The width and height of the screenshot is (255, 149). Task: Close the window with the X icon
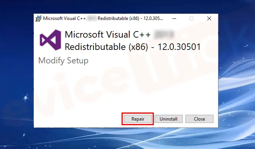click(209, 18)
